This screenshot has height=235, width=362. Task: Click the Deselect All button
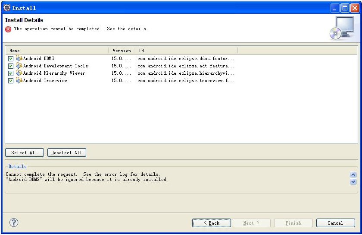tap(67, 152)
